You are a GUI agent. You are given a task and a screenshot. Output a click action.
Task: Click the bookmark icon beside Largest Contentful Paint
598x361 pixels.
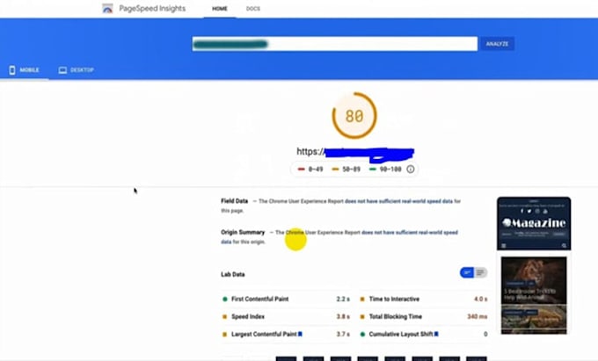pyautogui.click(x=300, y=334)
